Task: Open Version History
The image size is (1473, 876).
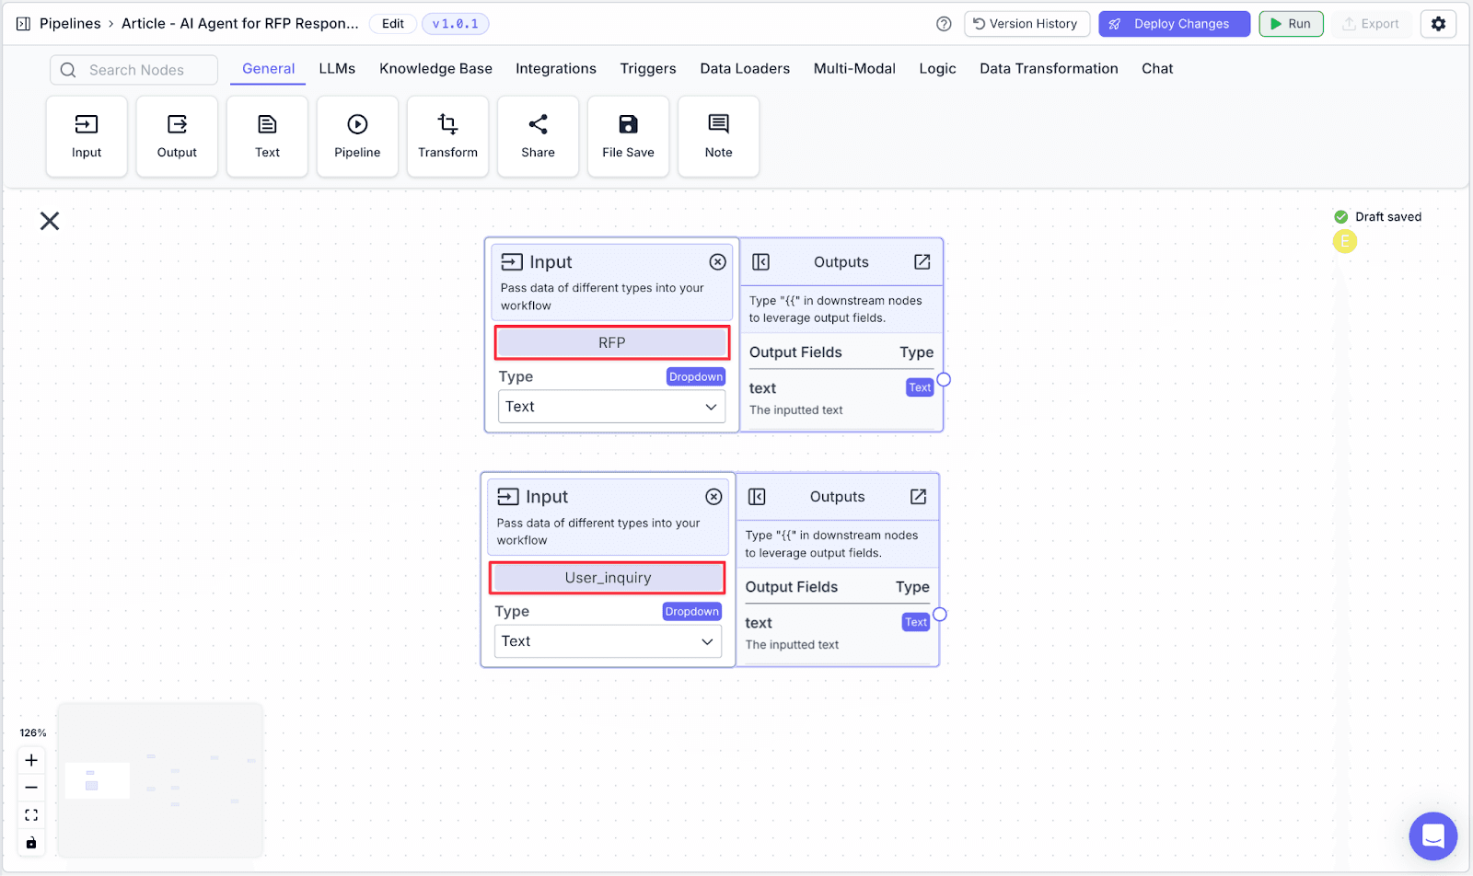Action: [1026, 24]
